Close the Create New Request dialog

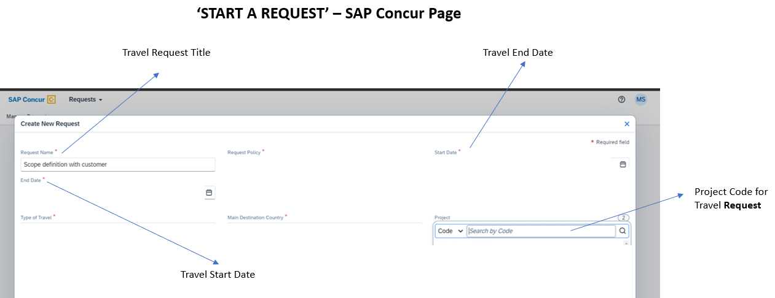627,124
